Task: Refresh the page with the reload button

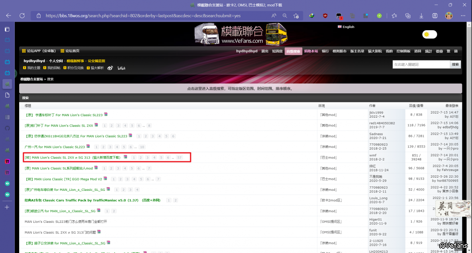Action: (22, 16)
